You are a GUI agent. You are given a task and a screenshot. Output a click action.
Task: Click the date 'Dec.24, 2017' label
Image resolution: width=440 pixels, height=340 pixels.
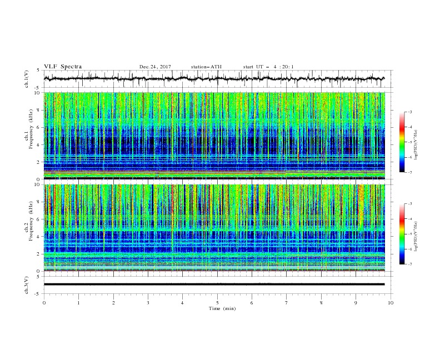(x=155, y=67)
